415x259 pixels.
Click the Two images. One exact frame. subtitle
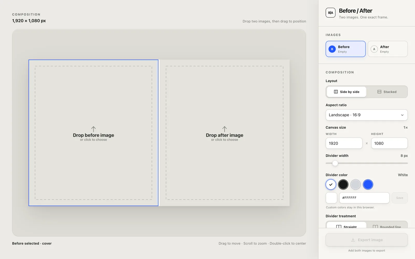363,17
